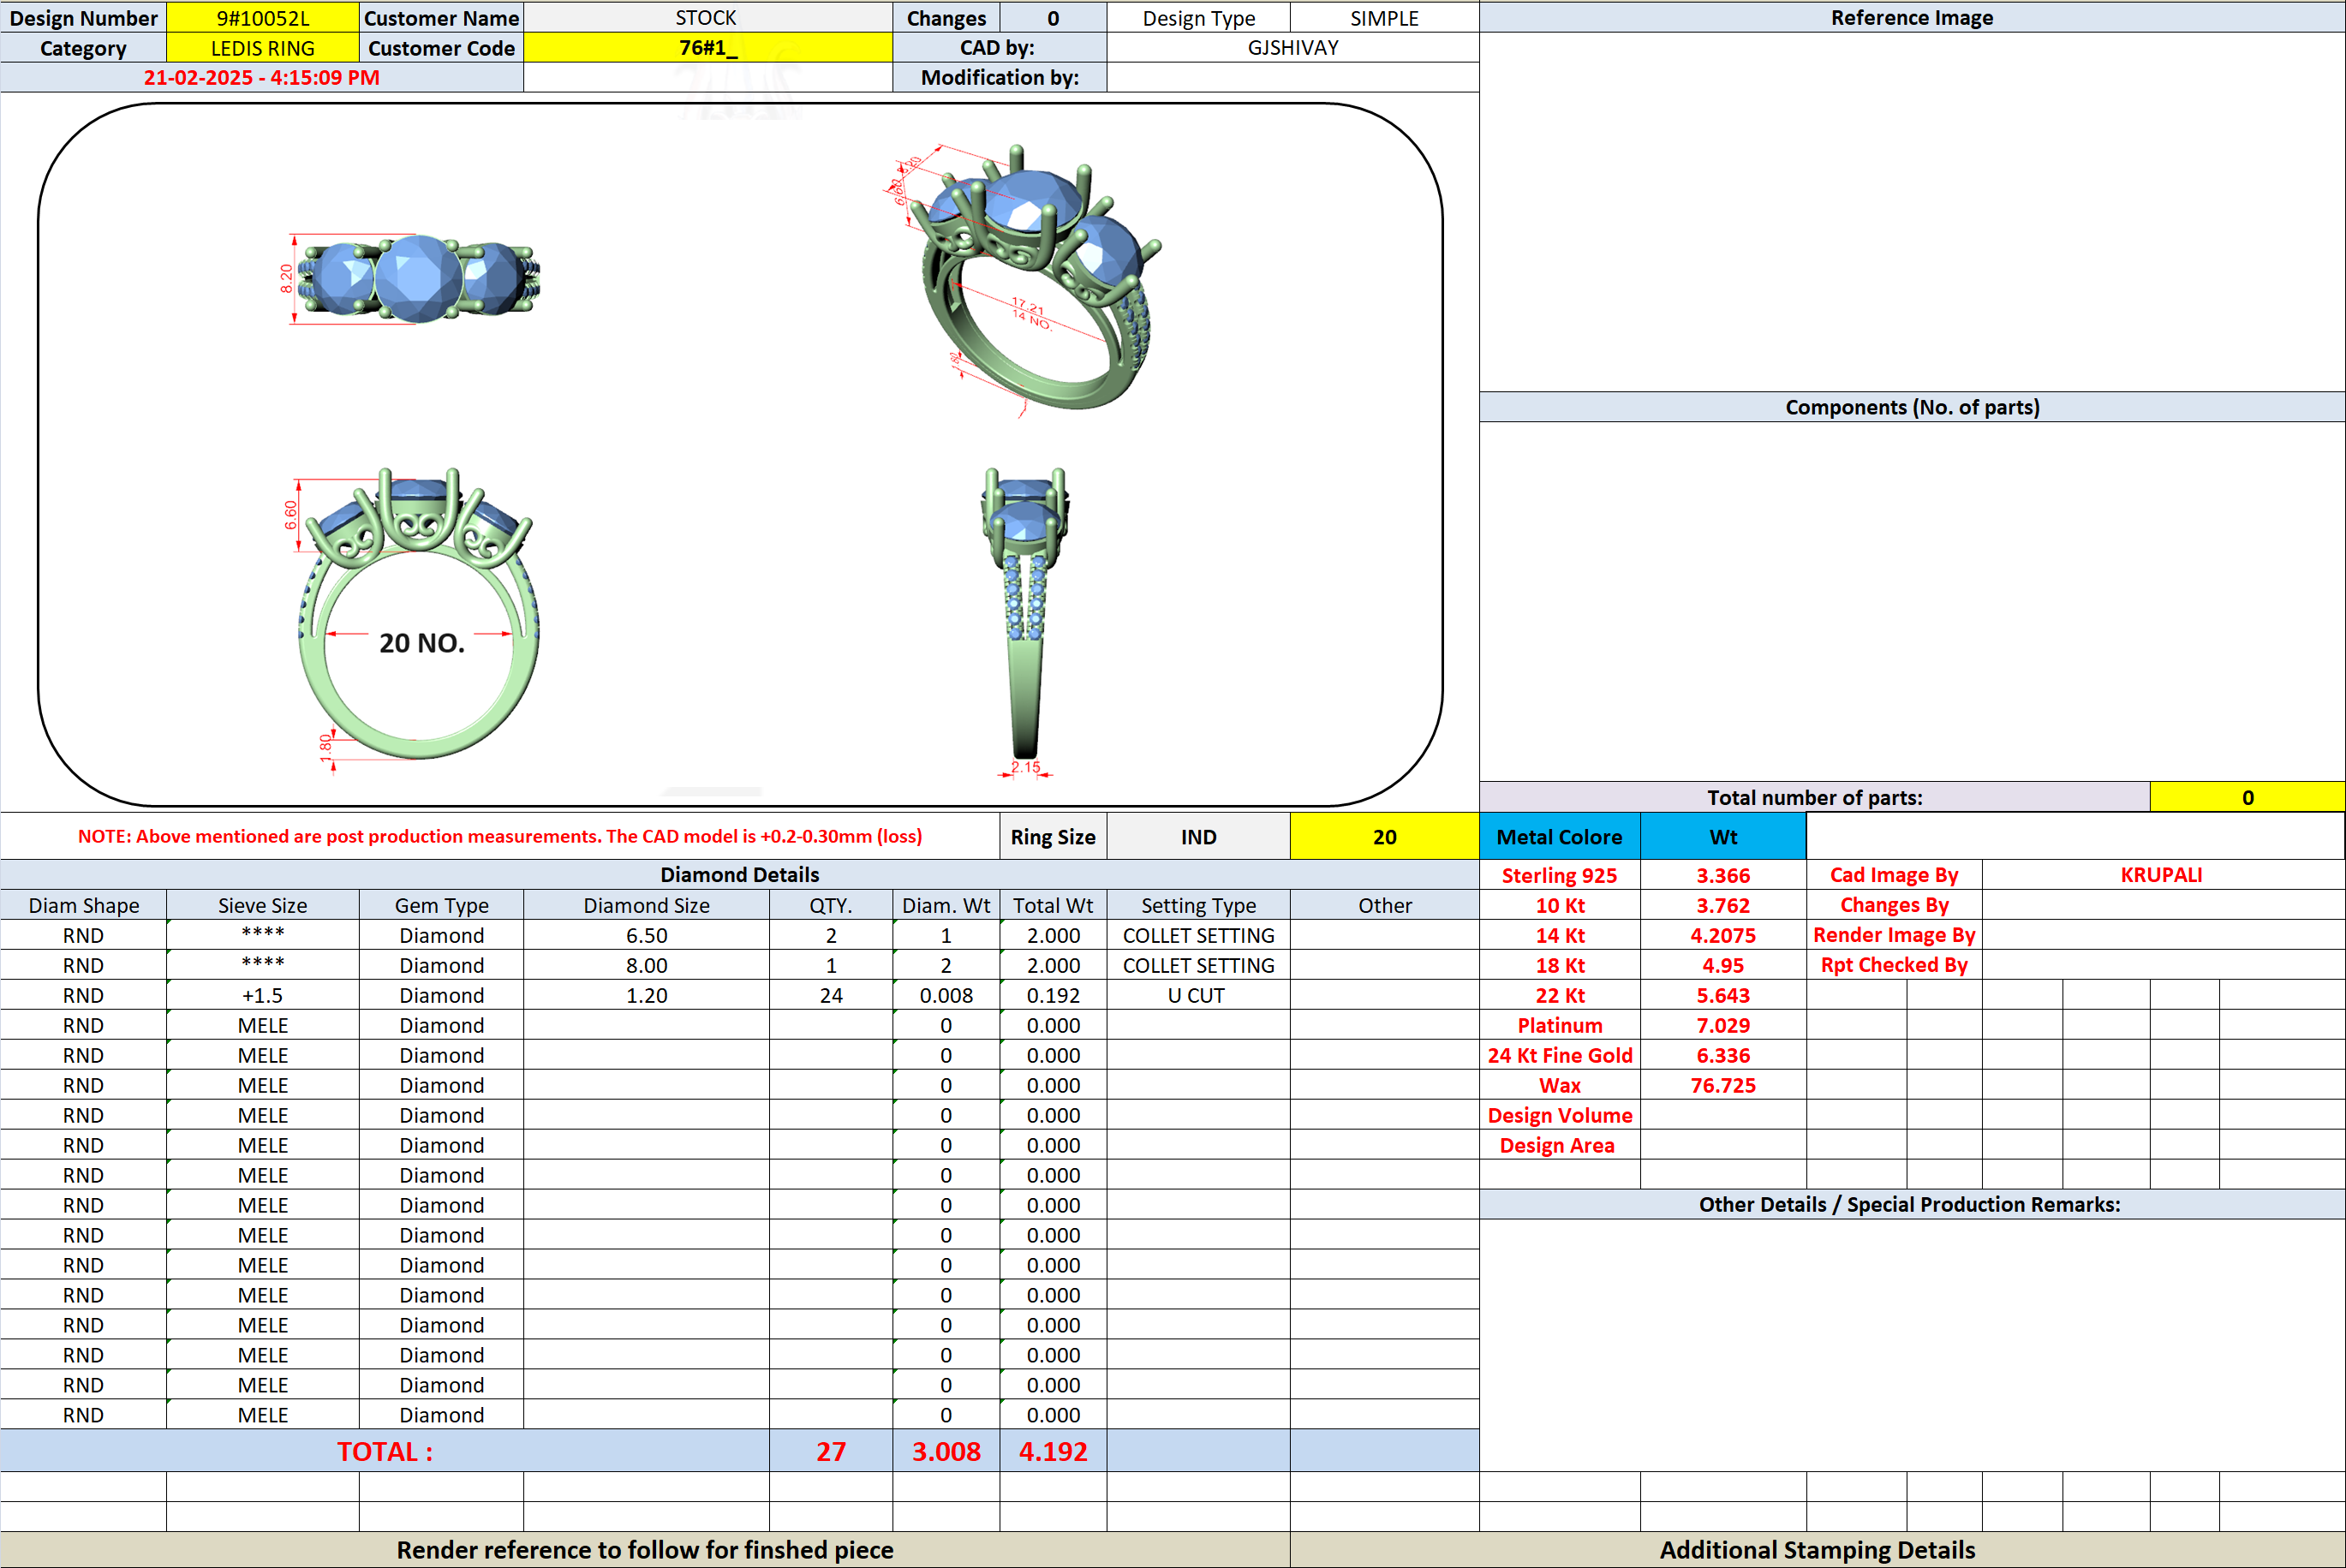This screenshot has height=1568, width=2346.
Task: Select the 24 Kt Fine Gold weight 6.336
Action: (x=1723, y=1055)
